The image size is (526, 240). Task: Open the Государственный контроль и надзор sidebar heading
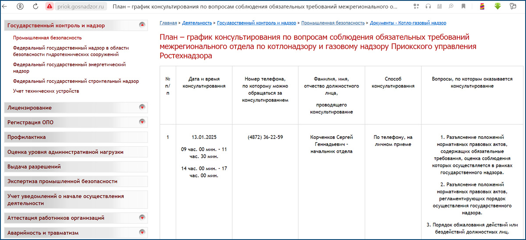click(56, 25)
